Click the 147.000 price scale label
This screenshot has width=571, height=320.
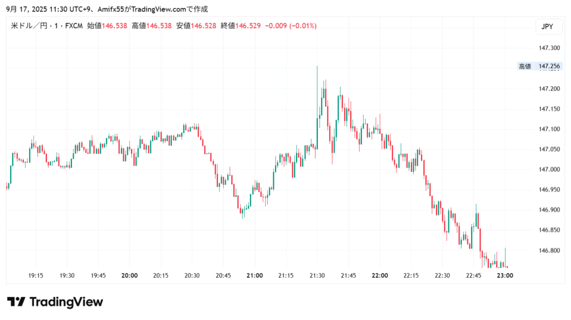(549, 170)
